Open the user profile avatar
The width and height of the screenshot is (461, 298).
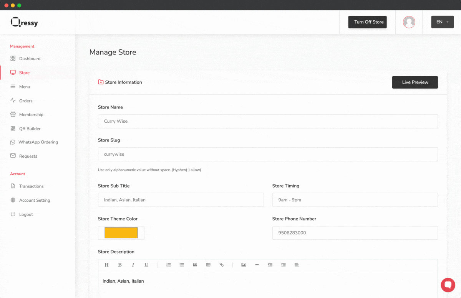point(409,22)
